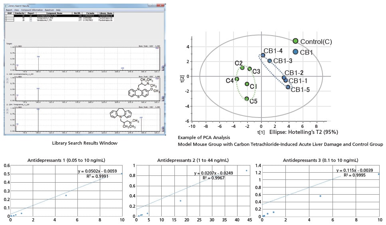
Task: Open the View menu
Action: click(16, 10)
